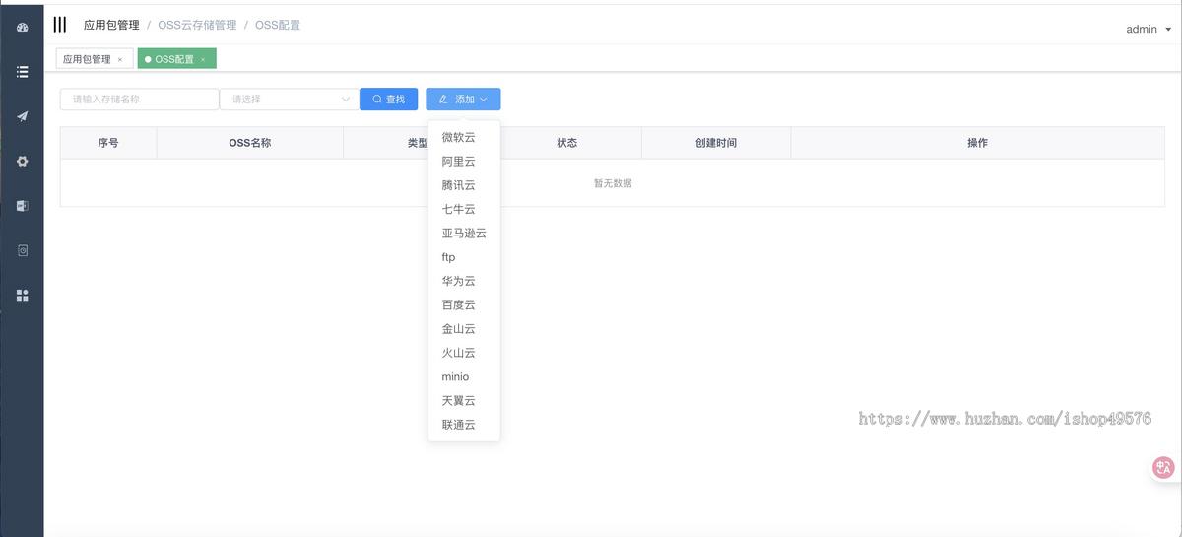Open the list menu icon in sidebar
Screen dimensions: 1182x537
tap(22, 72)
